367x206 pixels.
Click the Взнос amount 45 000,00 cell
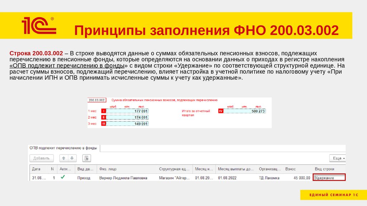(297, 178)
